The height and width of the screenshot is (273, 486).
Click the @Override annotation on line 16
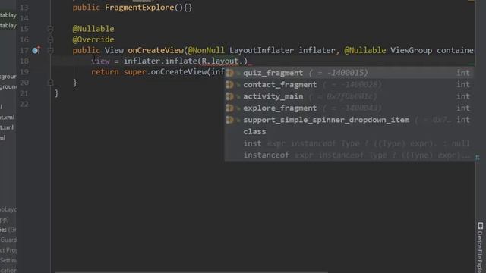pos(93,39)
